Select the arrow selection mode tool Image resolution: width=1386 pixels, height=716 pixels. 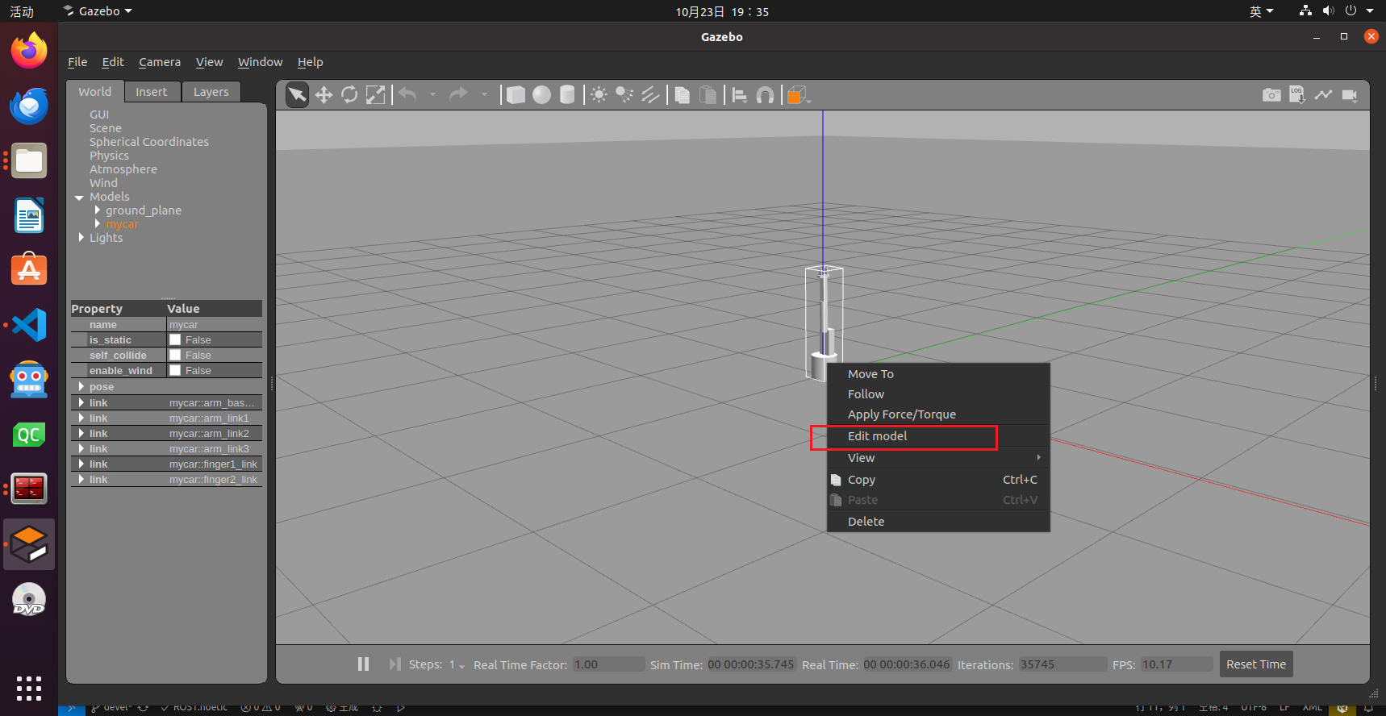click(x=298, y=95)
